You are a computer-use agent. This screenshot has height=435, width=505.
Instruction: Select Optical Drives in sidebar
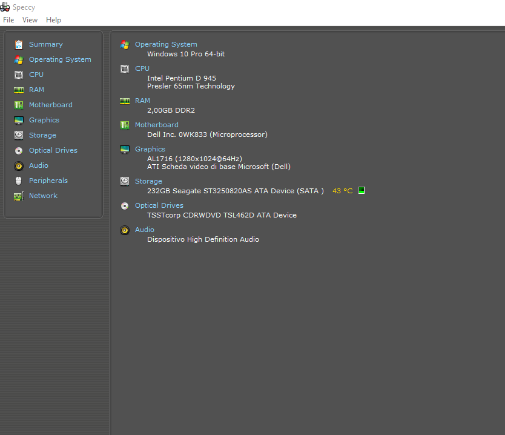click(53, 150)
